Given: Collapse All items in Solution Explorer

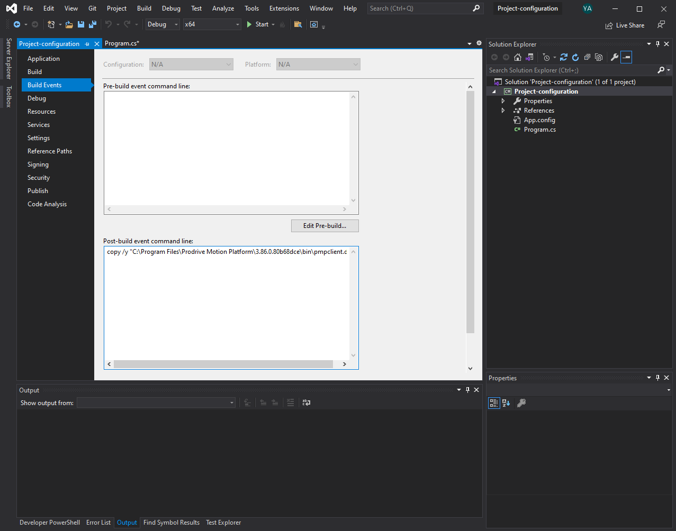Looking at the screenshot, I should point(587,57).
